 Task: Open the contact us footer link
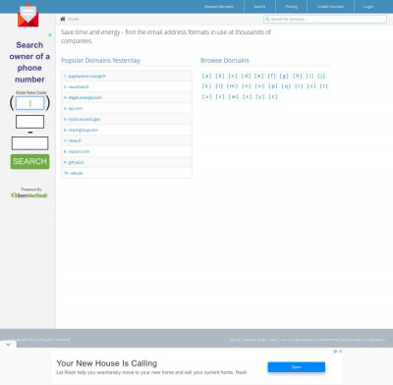click(x=376, y=340)
